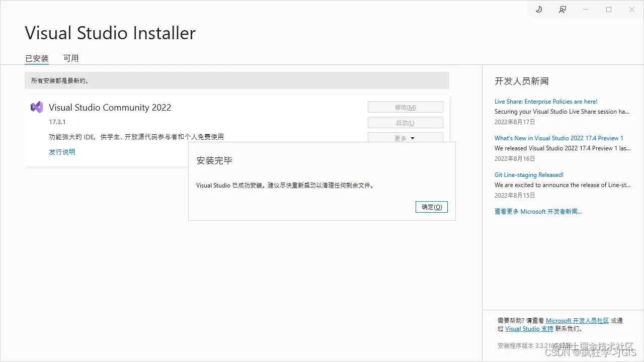
Task: Click We released Visual Studio 2022 17.4 summary
Action: coord(562,148)
